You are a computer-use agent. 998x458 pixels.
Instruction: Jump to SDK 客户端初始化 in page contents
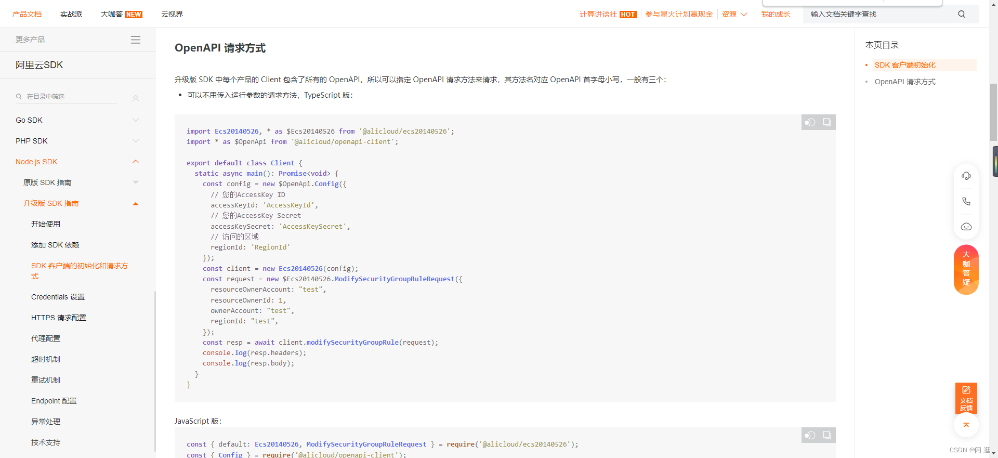point(905,65)
